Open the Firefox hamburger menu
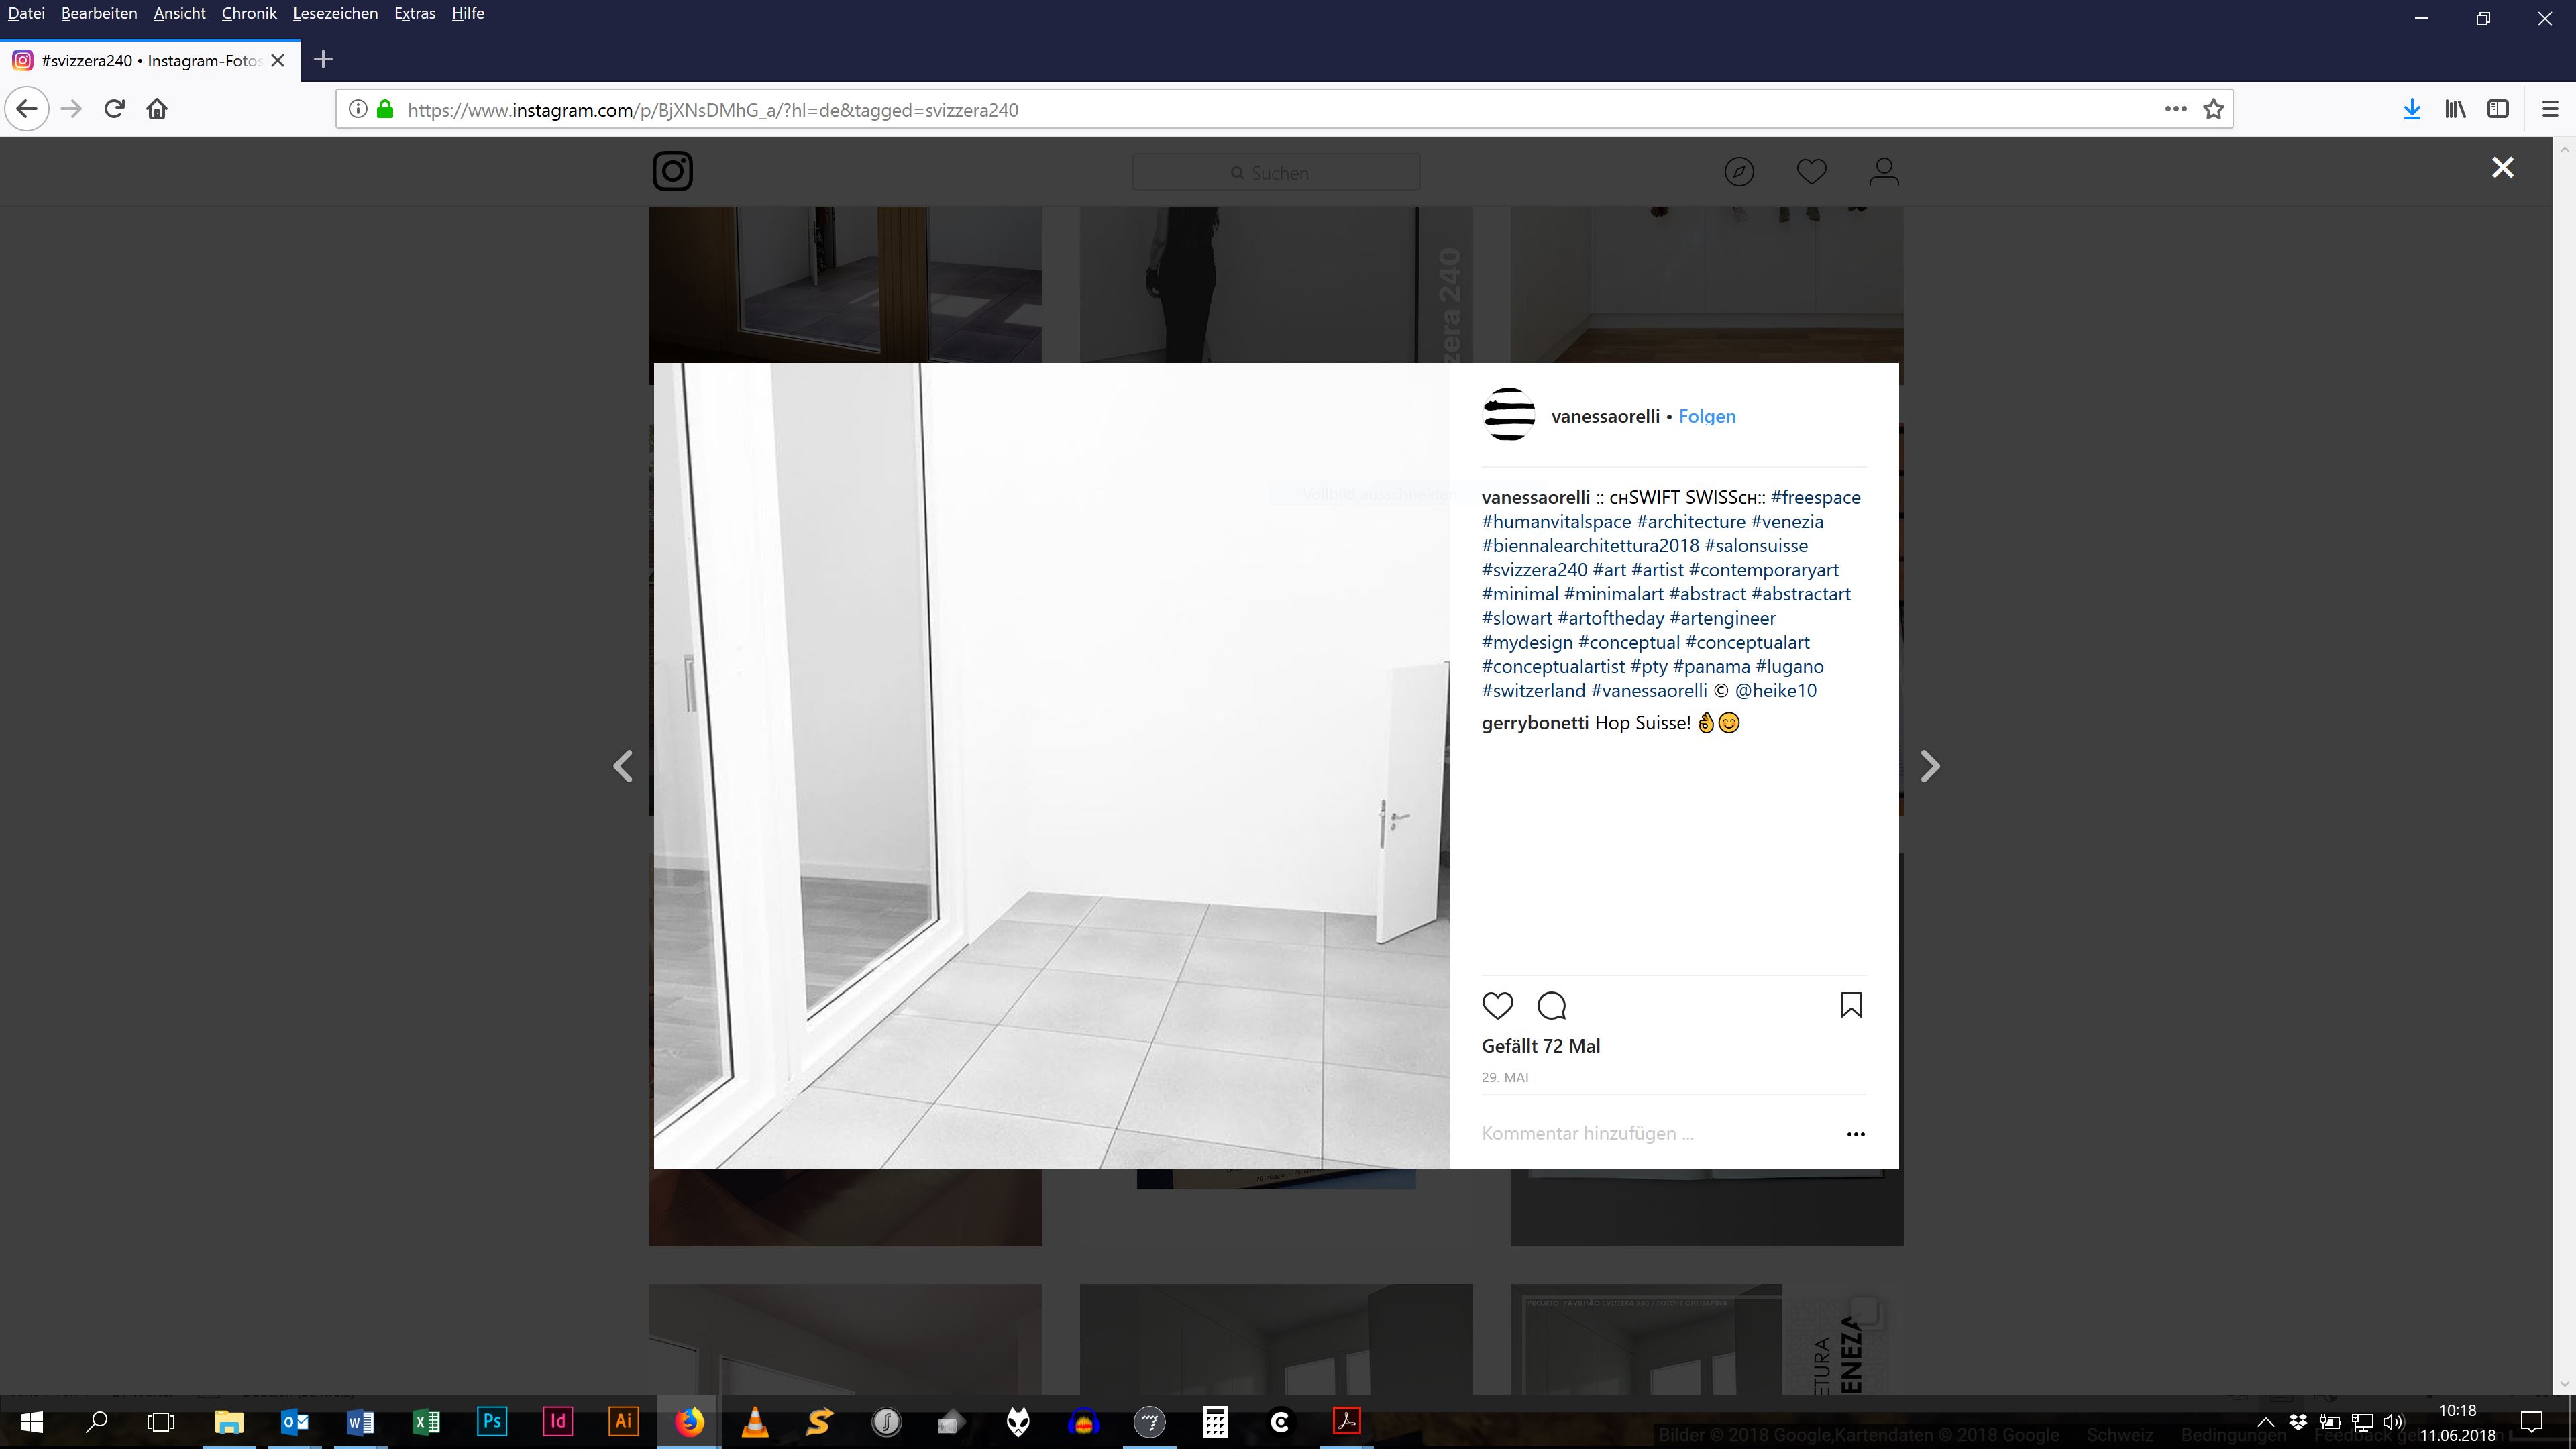This screenshot has width=2576, height=1449. [x=2549, y=109]
